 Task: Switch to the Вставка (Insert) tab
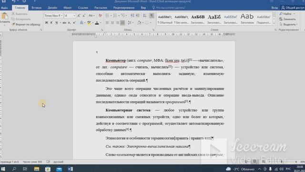[x=36, y=8]
